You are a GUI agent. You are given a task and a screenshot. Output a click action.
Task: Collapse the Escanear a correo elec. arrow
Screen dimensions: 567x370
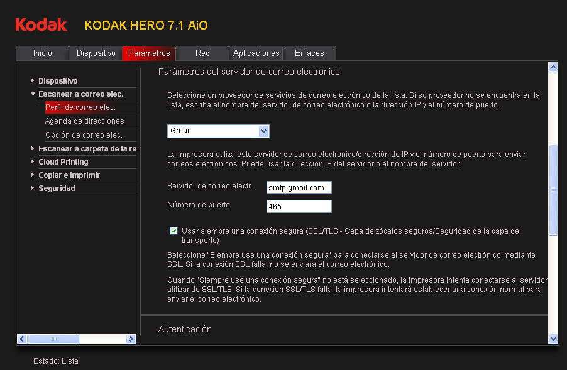tap(33, 94)
